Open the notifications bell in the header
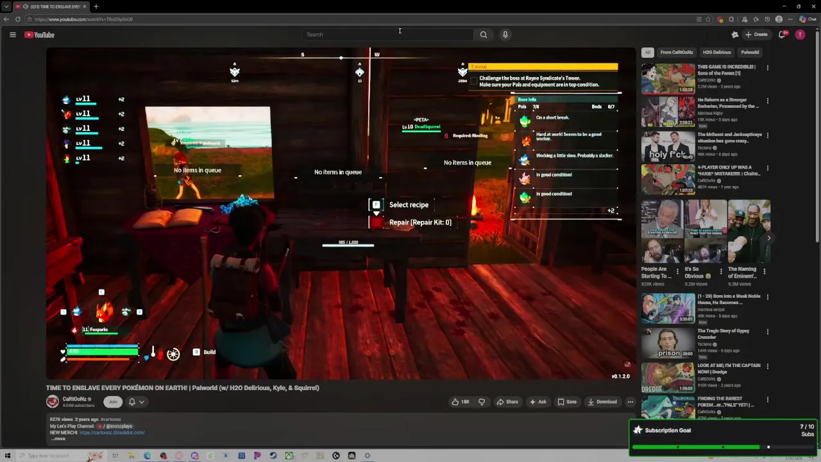The height and width of the screenshot is (462, 821). [x=782, y=35]
